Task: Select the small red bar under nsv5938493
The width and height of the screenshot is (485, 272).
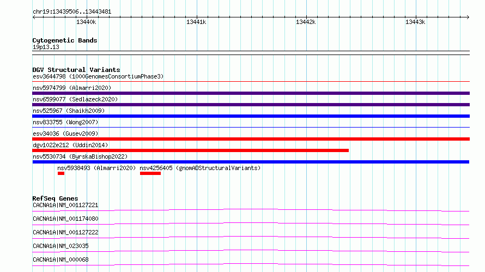Action: (x=61, y=173)
